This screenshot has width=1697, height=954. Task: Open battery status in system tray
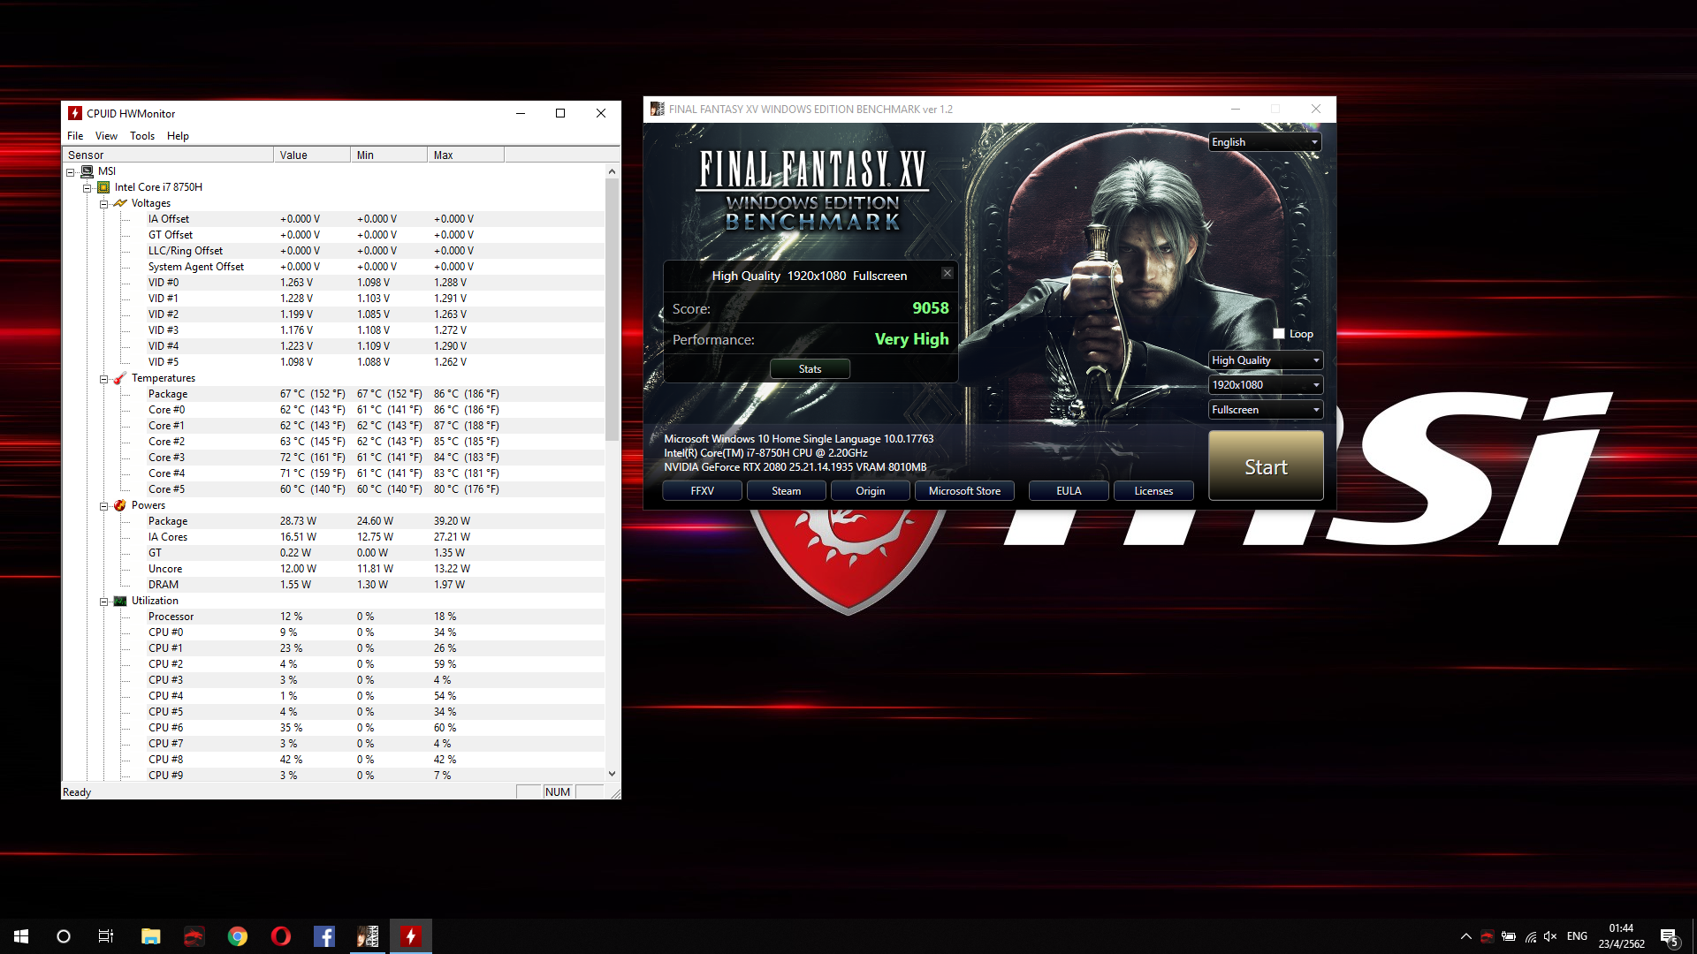pyautogui.click(x=1509, y=936)
